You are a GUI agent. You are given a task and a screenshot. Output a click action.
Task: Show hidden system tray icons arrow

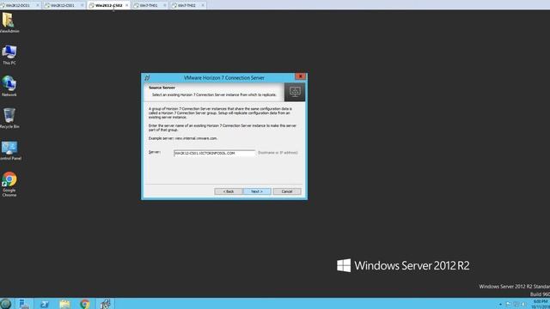pyautogui.click(x=500, y=304)
